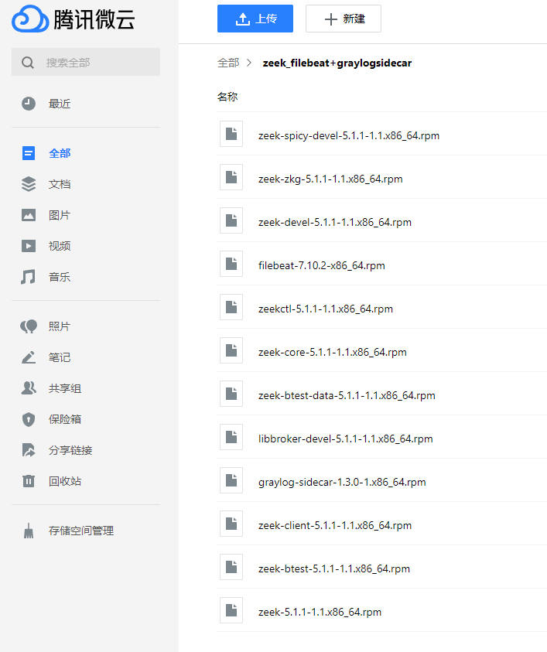
Task: Open 存储空间管理 entry
Action: (x=81, y=531)
